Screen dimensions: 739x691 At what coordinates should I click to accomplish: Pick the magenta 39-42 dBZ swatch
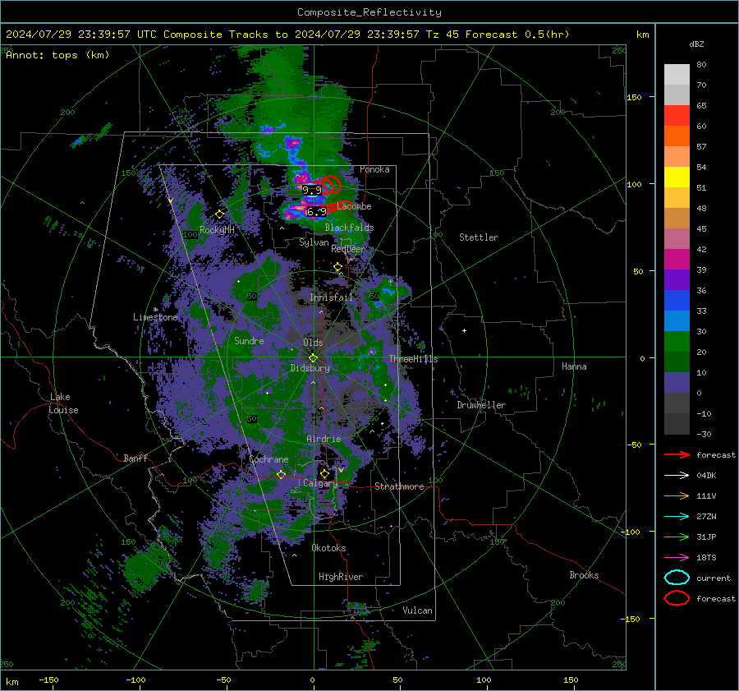677,260
